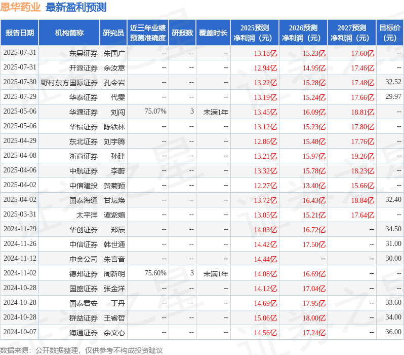404x355 pixels.
Task: Click the 2026预测净利润 column header
Action: pos(303,33)
